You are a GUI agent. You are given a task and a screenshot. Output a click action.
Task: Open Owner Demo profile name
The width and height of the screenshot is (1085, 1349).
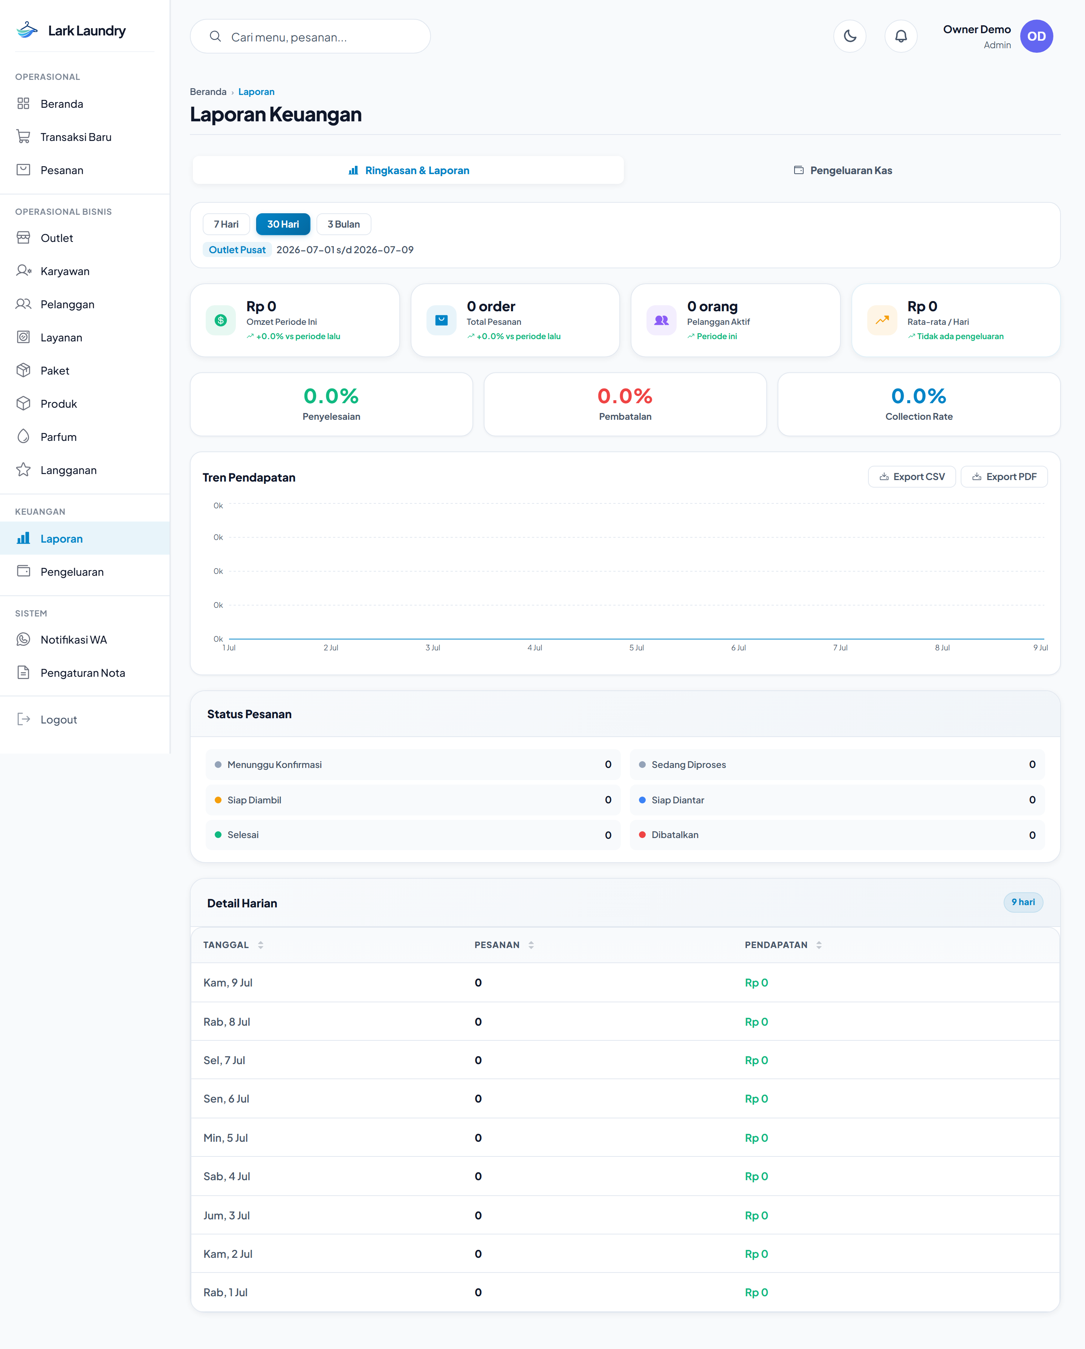[977, 29]
